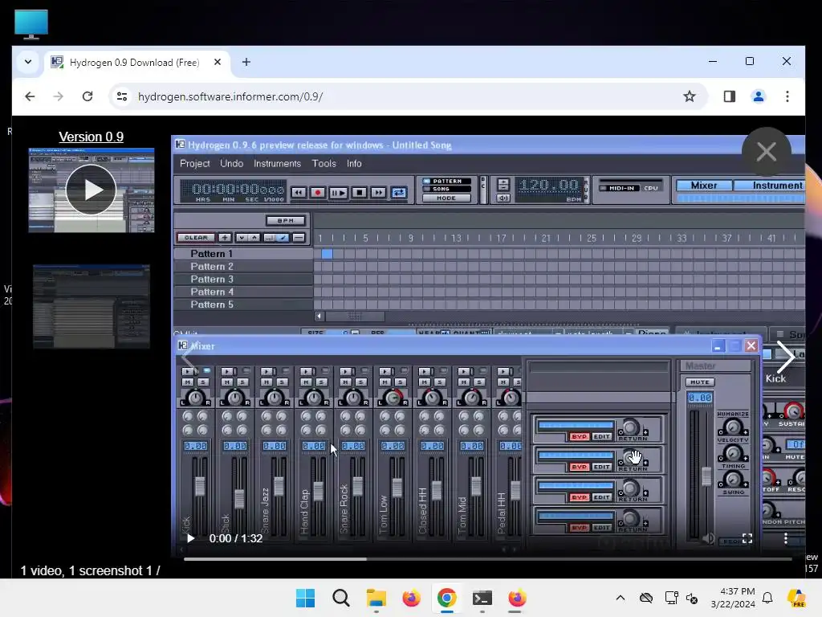Screen dimensions: 822x617
Task: Open the Tools menu in Hydrogen
Action: tap(324, 164)
